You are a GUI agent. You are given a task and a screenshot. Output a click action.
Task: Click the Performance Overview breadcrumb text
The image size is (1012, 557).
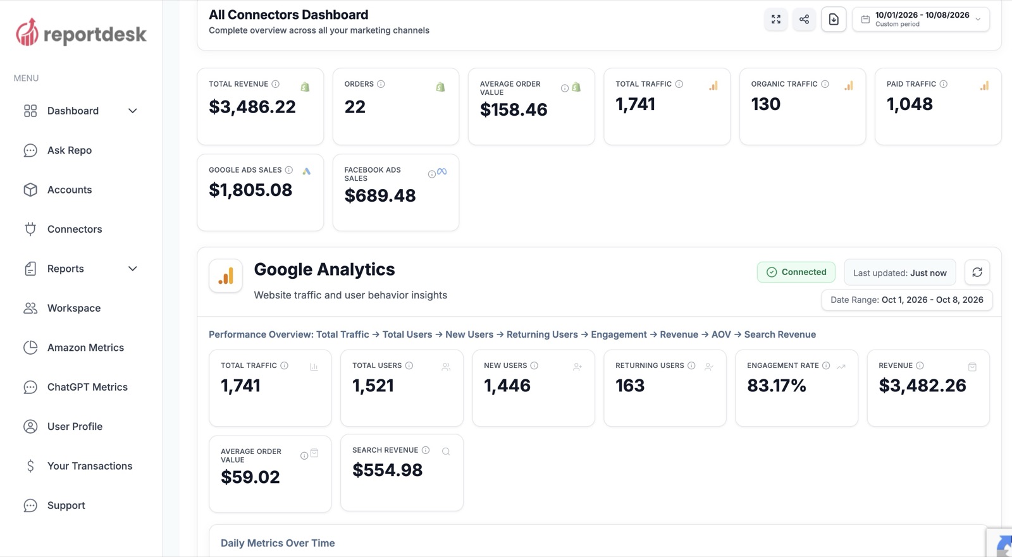pyautogui.click(x=512, y=334)
